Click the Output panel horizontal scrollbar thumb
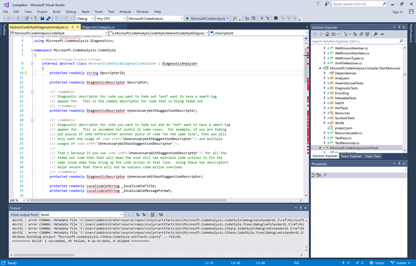 click(44, 255)
